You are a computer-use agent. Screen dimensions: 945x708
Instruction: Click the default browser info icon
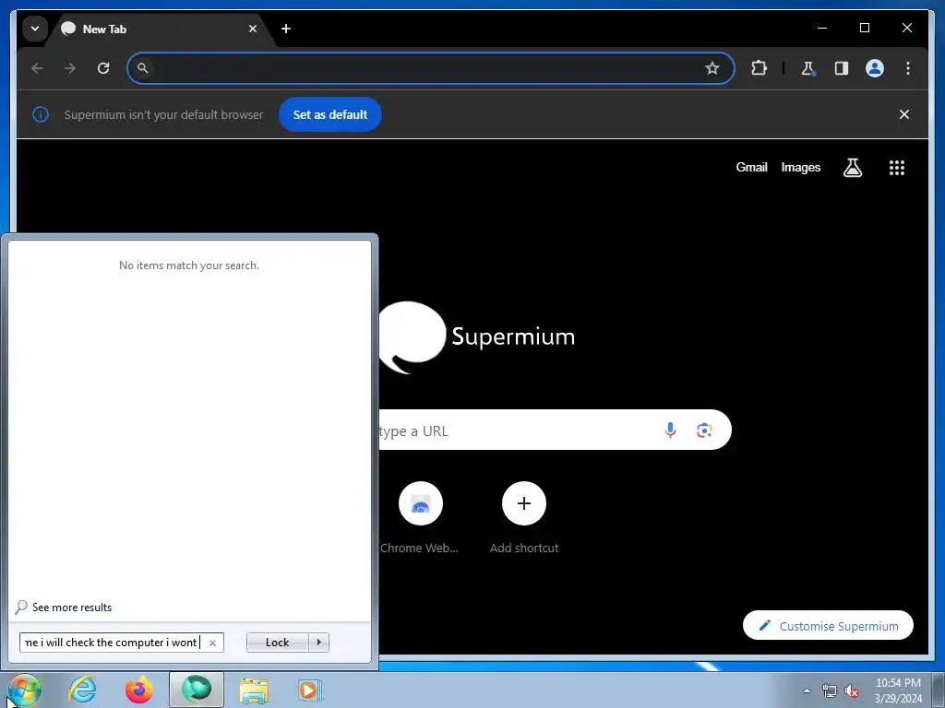[41, 114]
